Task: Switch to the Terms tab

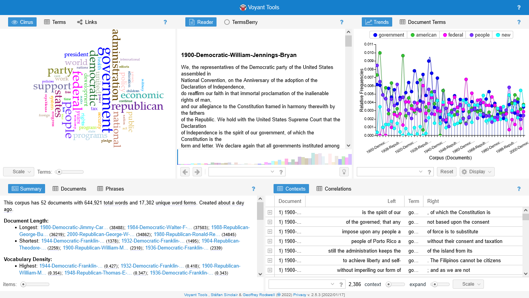Action: [x=55, y=22]
